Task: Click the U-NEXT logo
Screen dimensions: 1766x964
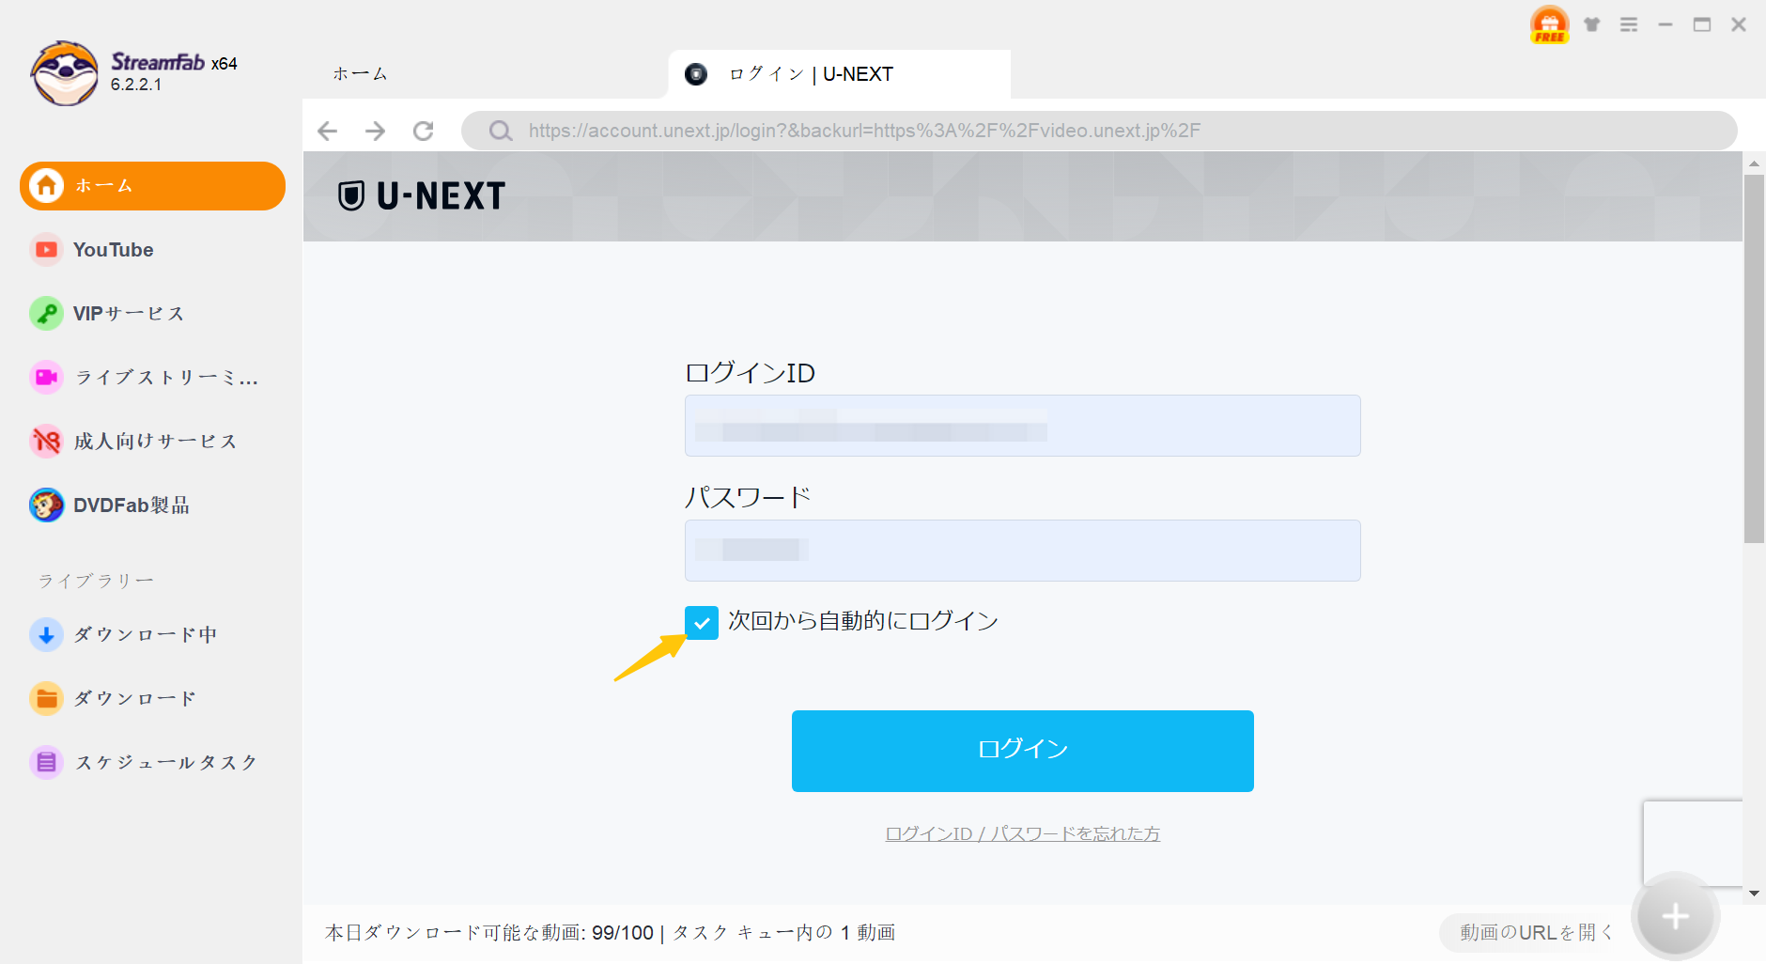Action: pyautogui.click(x=422, y=196)
